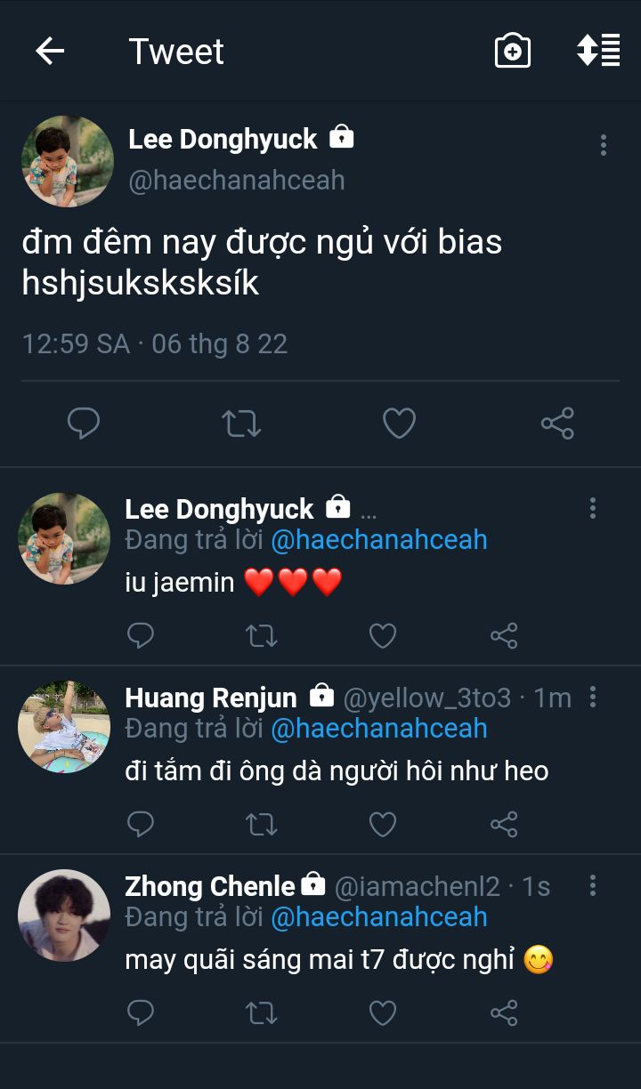Go back with the arrow icon
This screenshot has width=641, height=1089.
point(50,52)
